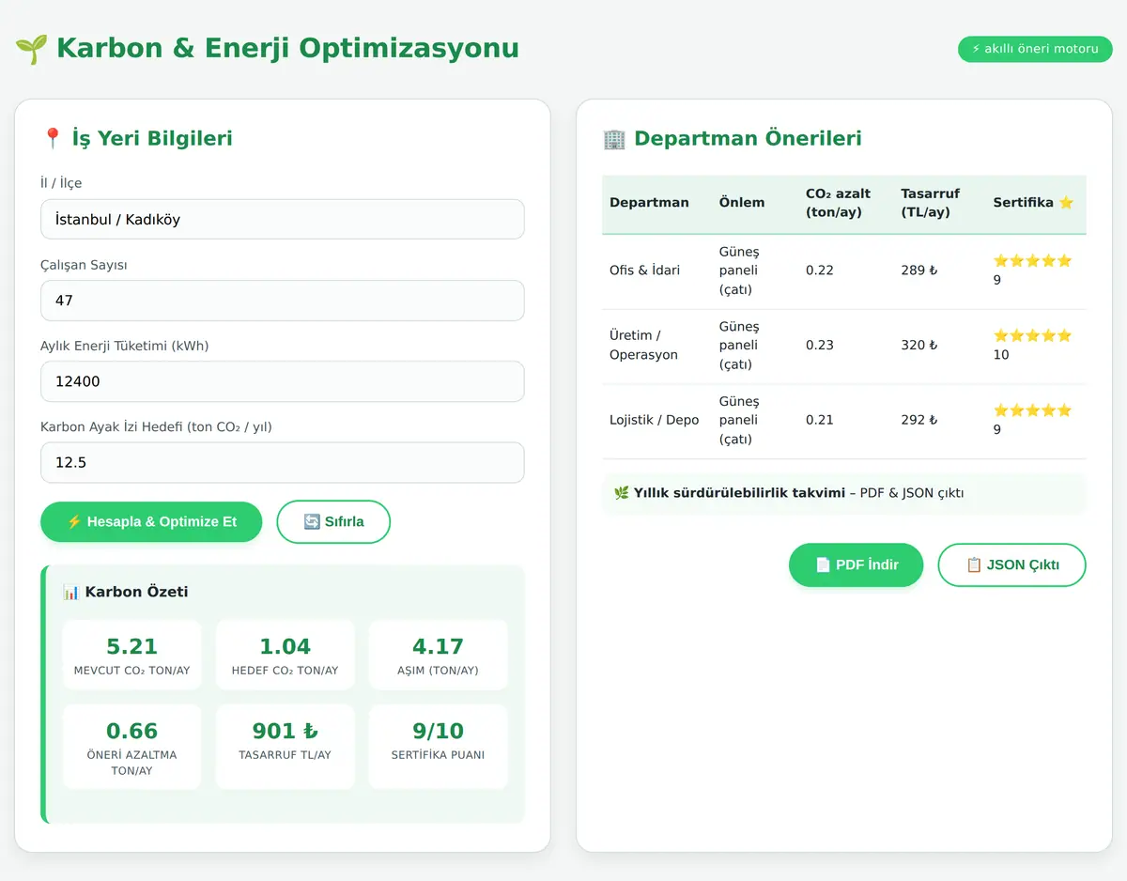Click the 5.21 Mevcut CO₂ summary value
1127x881 pixels.
click(132, 646)
